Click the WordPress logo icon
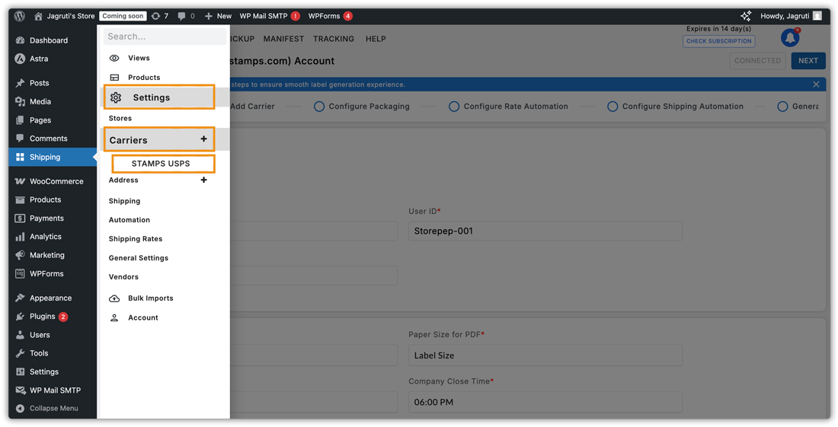This screenshot has width=838, height=427. [20, 16]
